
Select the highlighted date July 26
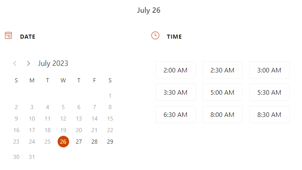63,142
